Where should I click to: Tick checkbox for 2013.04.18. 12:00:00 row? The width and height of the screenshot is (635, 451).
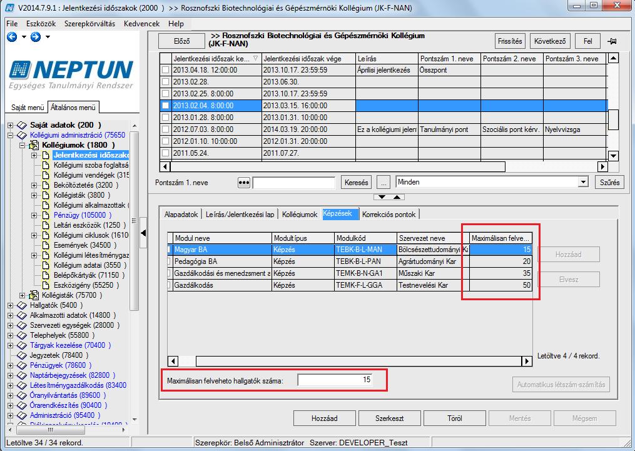coord(165,70)
